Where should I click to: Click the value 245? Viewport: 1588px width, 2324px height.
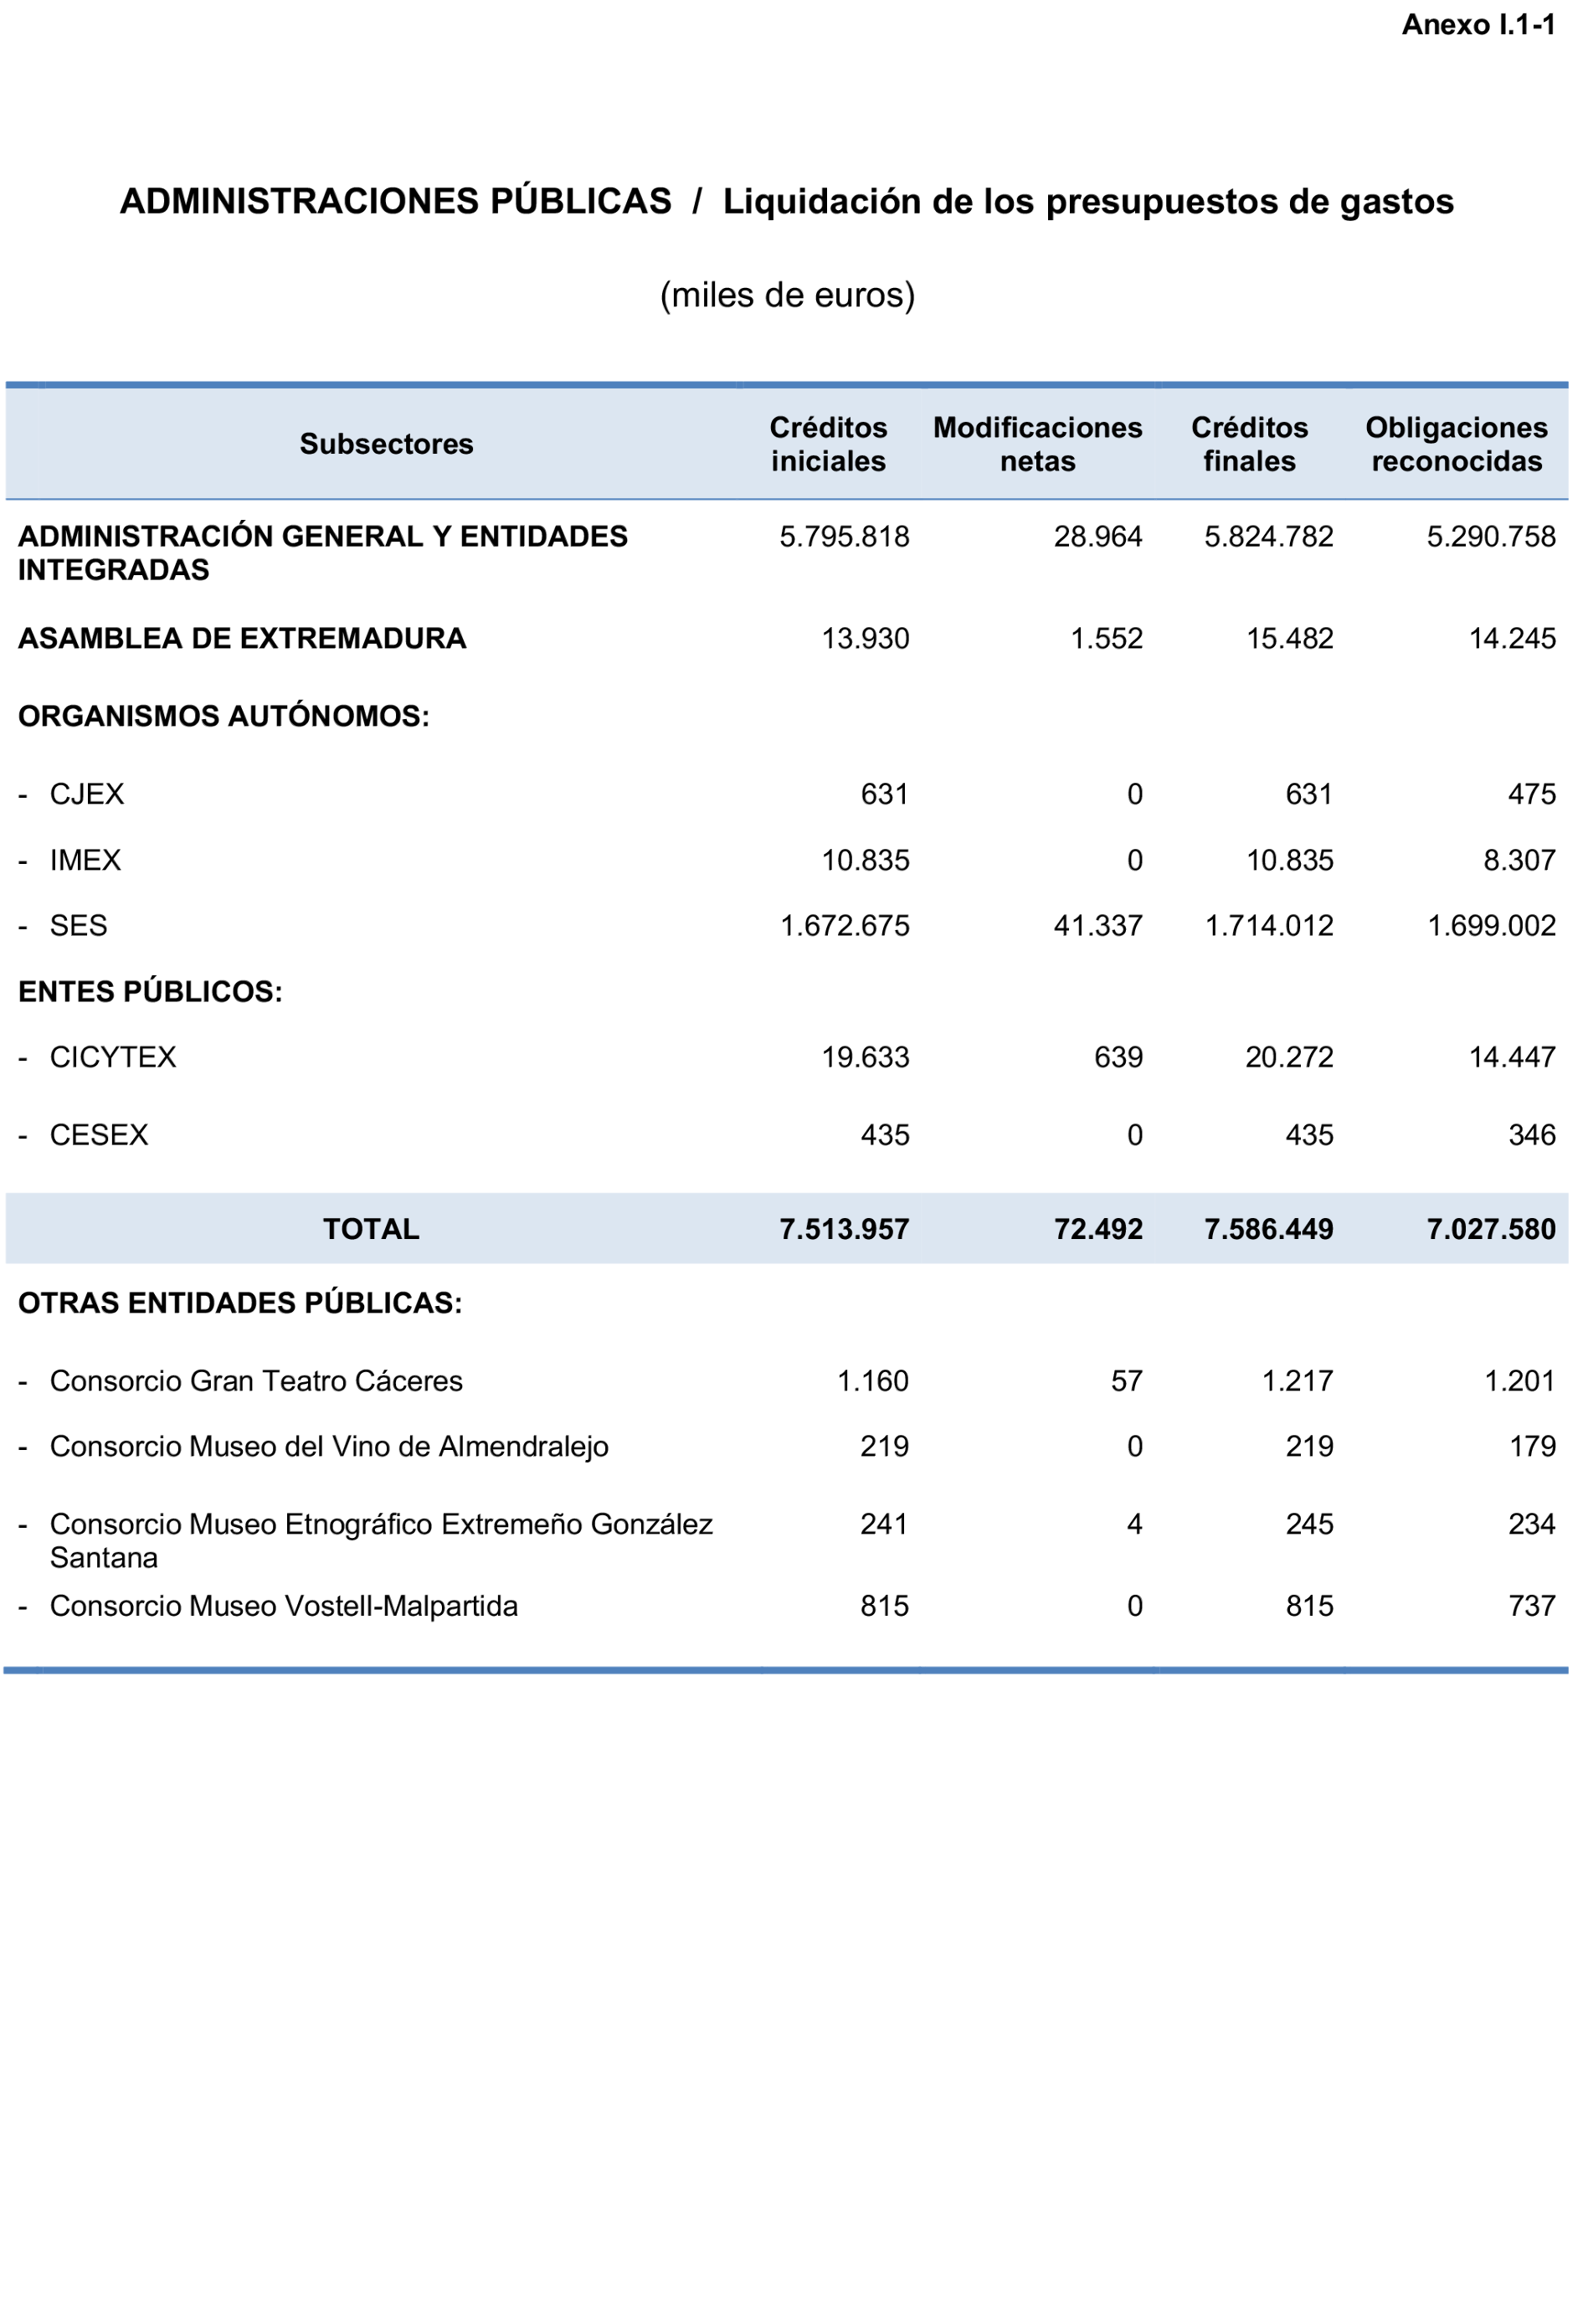pos(1309,1525)
